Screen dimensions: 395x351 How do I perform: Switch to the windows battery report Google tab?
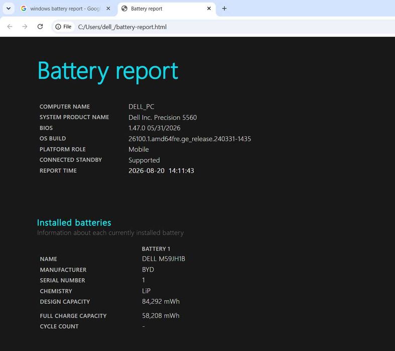(x=65, y=9)
